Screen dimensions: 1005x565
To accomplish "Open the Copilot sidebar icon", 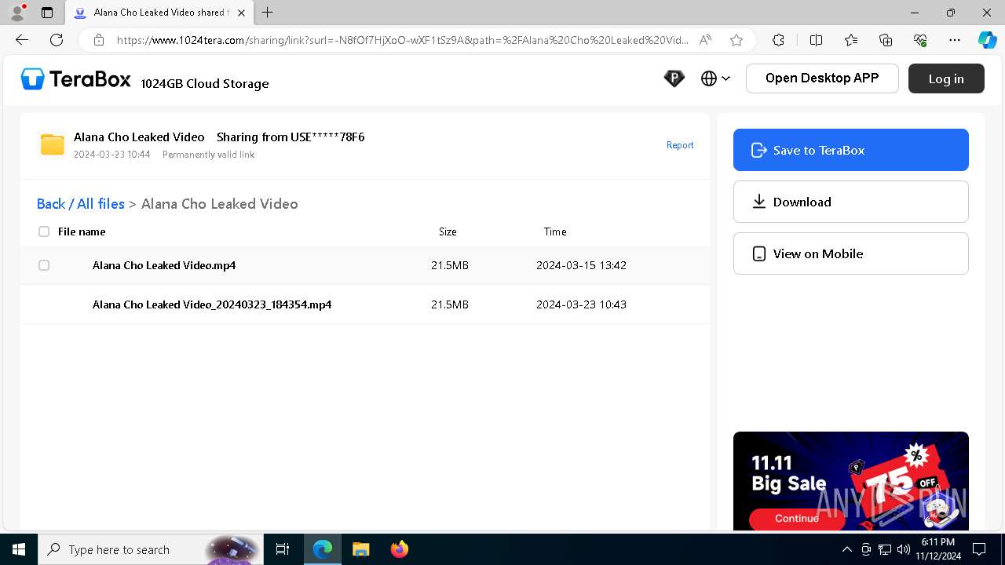I will point(987,40).
